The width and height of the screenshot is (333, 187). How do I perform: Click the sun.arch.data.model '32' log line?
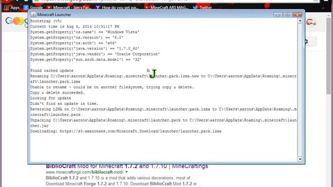point(86,60)
